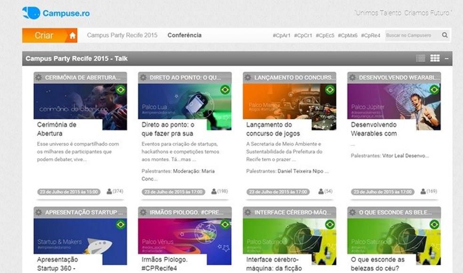Click the search magnifier icon

click(x=445, y=35)
